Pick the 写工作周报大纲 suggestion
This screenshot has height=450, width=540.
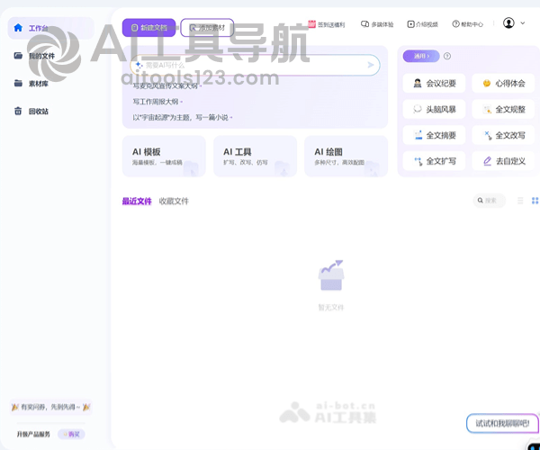[x=157, y=102]
